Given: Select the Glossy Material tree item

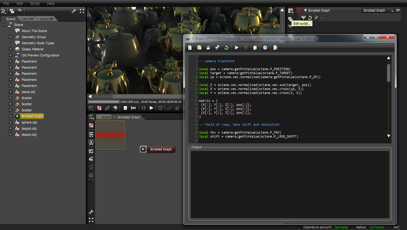Looking at the screenshot, I should pos(32,49).
